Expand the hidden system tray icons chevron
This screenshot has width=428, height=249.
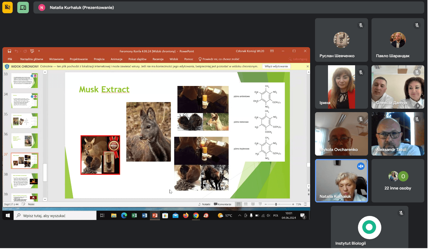[x=240, y=215]
